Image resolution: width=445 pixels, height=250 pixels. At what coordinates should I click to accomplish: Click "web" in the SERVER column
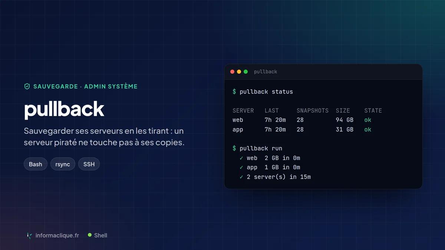coord(238,120)
